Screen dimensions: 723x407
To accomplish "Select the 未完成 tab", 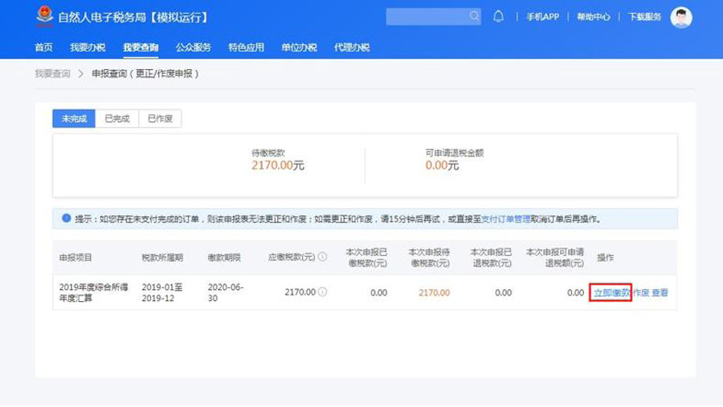I will [x=74, y=119].
